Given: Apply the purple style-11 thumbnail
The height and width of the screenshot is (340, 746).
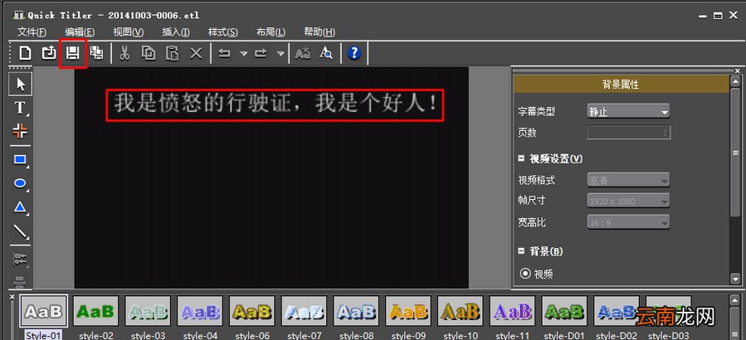Looking at the screenshot, I should [512, 311].
